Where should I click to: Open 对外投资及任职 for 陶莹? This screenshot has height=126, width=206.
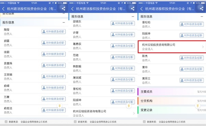(54, 32)
